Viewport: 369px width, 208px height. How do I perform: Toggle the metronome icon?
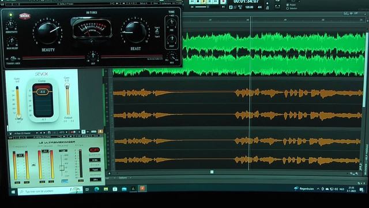tap(268, 8)
